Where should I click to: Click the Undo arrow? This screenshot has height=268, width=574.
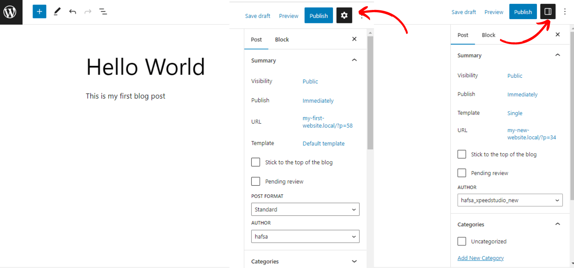coord(72,11)
